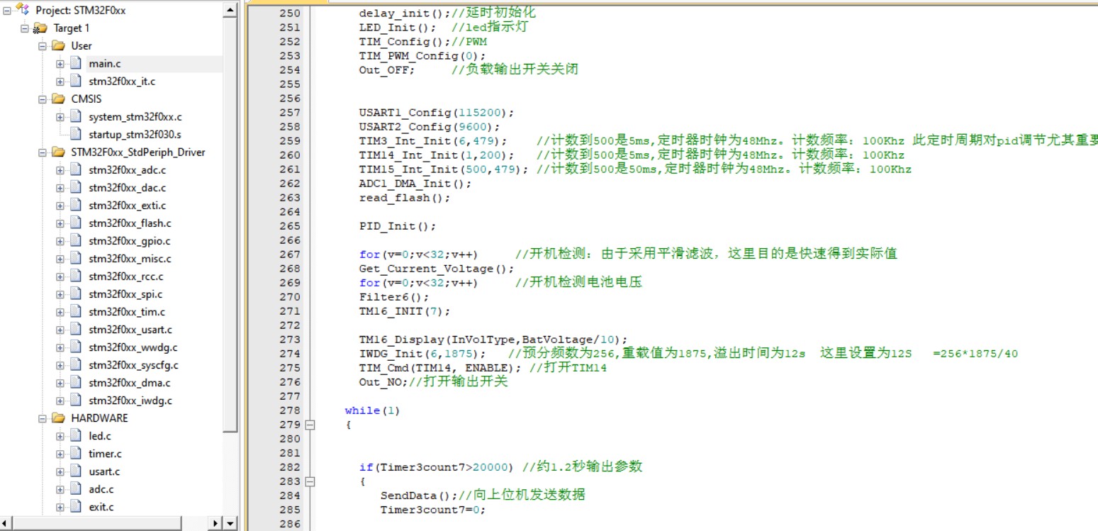The width and height of the screenshot is (1098, 531).
Task: Click the SendData() call at line 284
Action: click(x=419, y=496)
